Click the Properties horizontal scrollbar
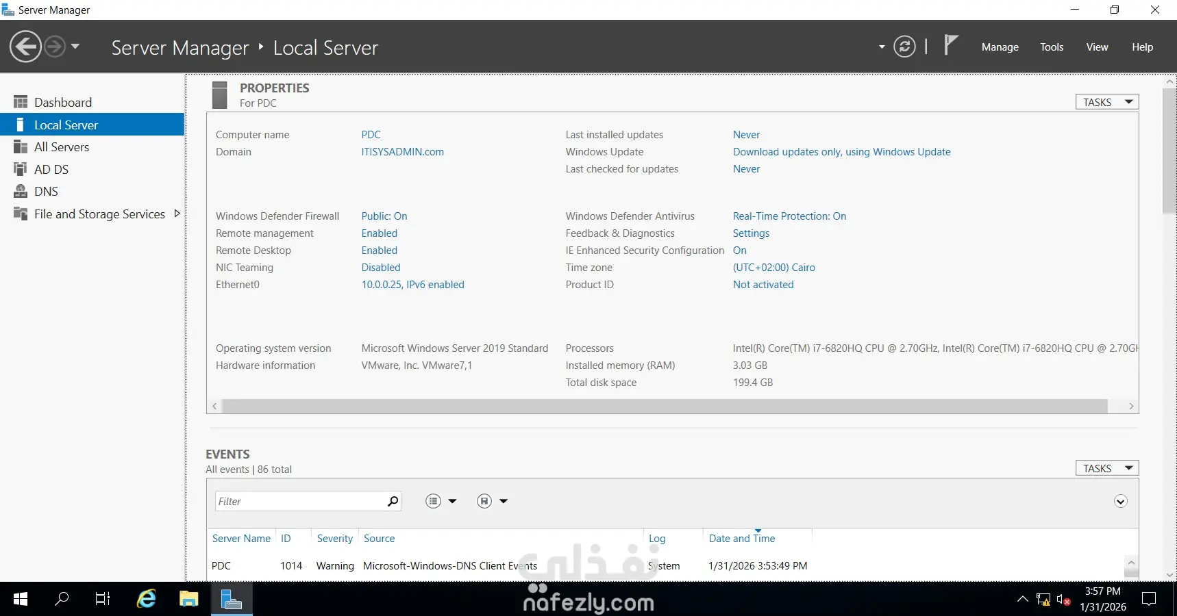 665,406
